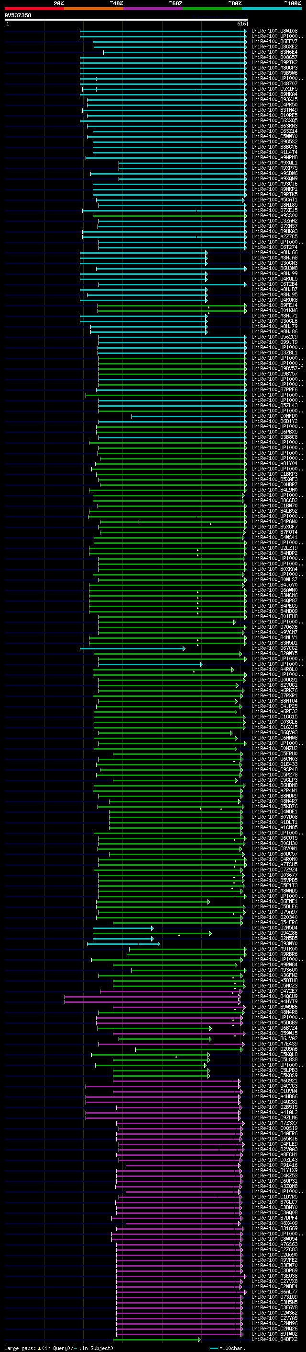Screen dimensions: 306x1352
Task: Select hit label UniRef100_A9NPM8
Action: (274, 157)
